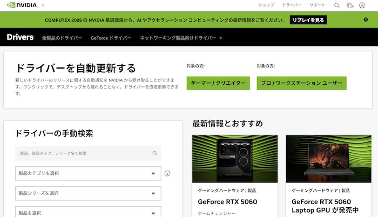
Task: Expand ネットワーキング製品向けドライバー menu
Action: 181,38
